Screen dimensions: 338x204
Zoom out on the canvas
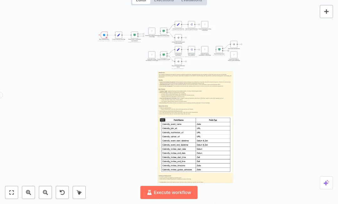(x=45, y=192)
